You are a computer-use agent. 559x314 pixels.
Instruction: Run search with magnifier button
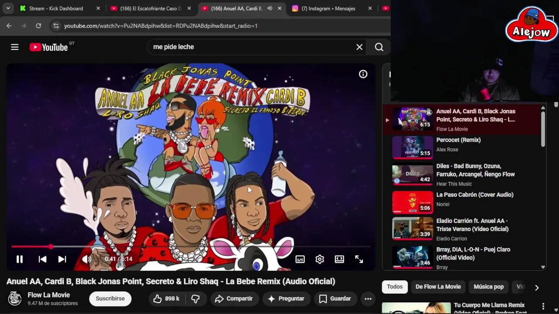coord(379,47)
